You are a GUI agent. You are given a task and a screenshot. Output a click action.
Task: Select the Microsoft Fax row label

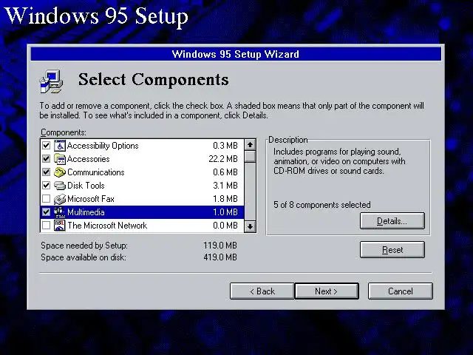[x=91, y=199]
